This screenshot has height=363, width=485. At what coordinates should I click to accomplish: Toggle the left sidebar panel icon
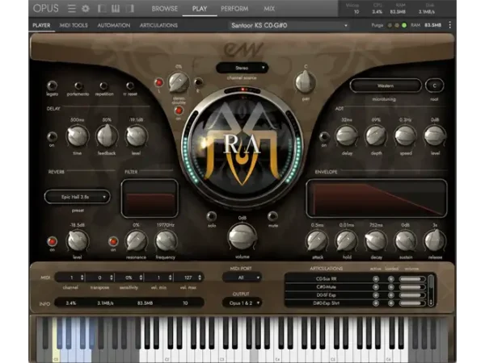(101, 9)
